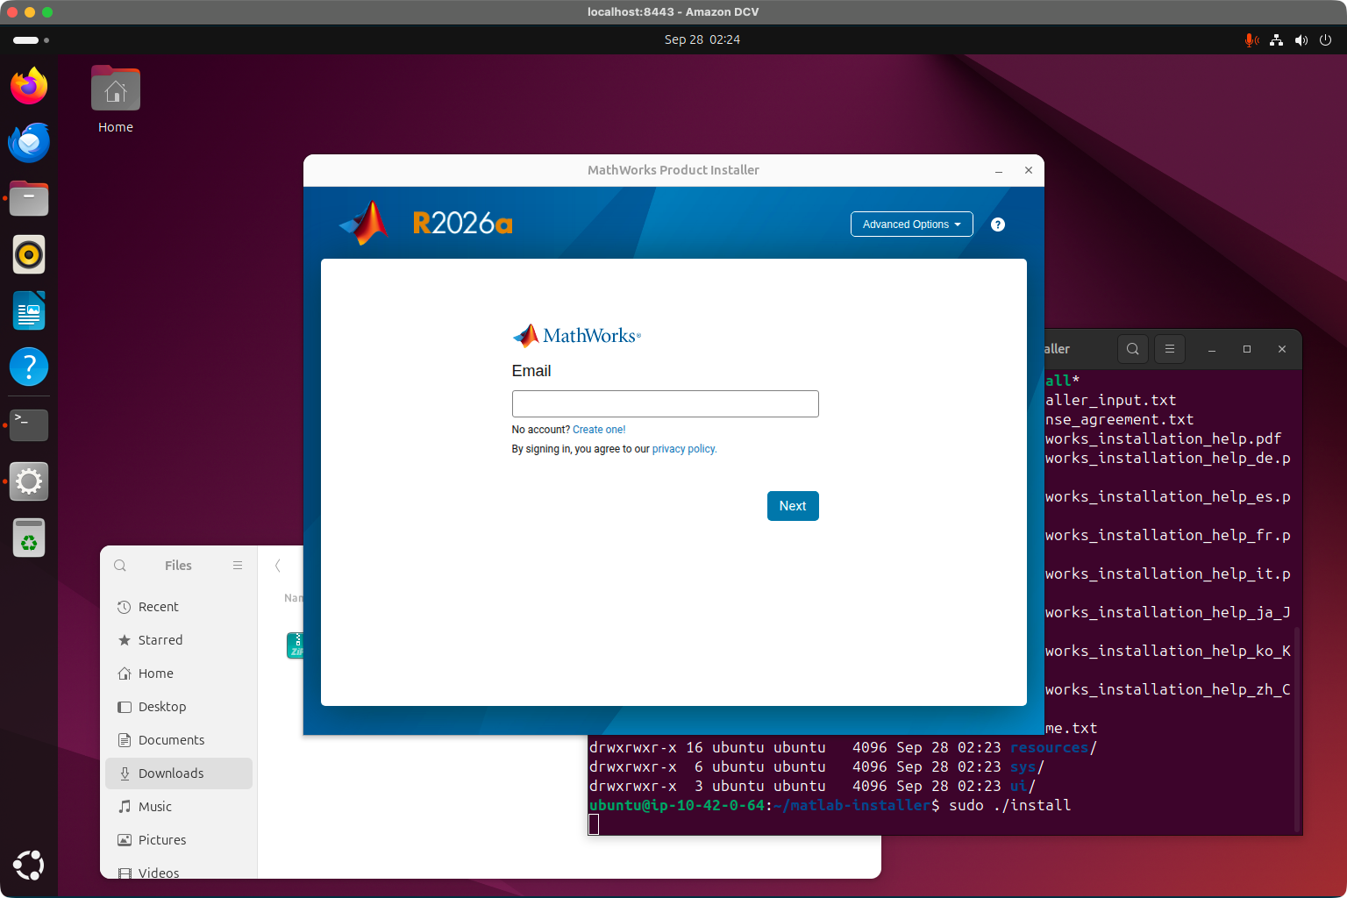Open the power menu in top bar
The image size is (1347, 898).
(x=1326, y=40)
